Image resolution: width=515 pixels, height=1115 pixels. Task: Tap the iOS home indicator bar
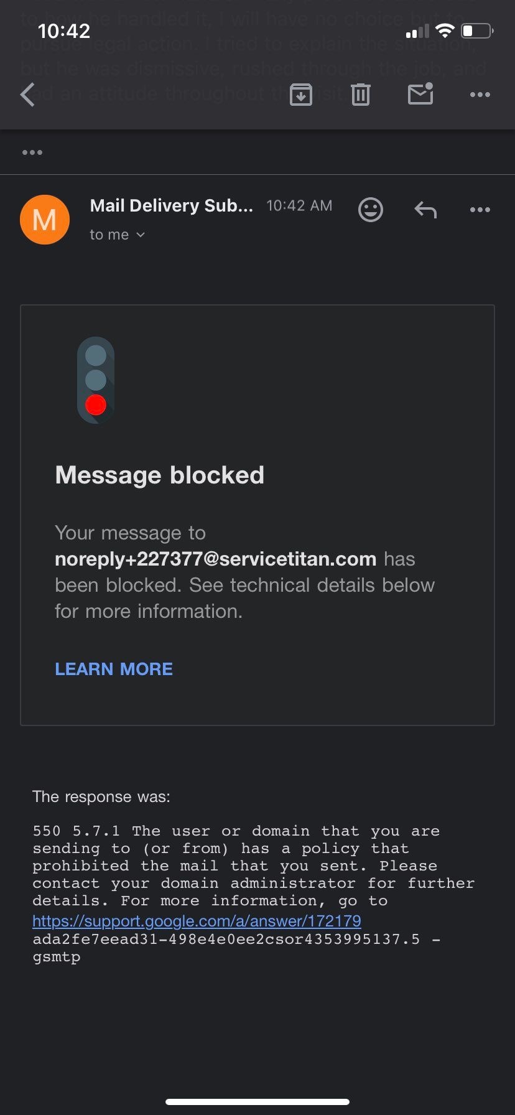click(x=257, y=1101)
